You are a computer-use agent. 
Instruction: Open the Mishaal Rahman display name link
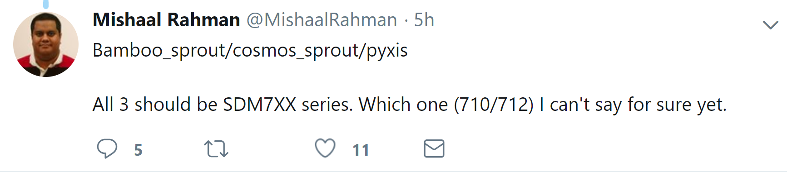point(166,20)
